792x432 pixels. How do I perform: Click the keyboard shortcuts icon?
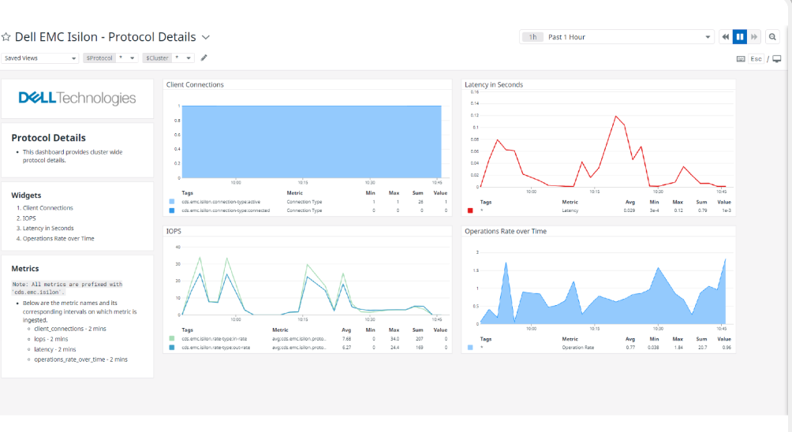(741, 59)
